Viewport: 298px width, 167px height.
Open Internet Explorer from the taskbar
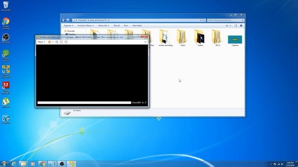click(14, 164)
